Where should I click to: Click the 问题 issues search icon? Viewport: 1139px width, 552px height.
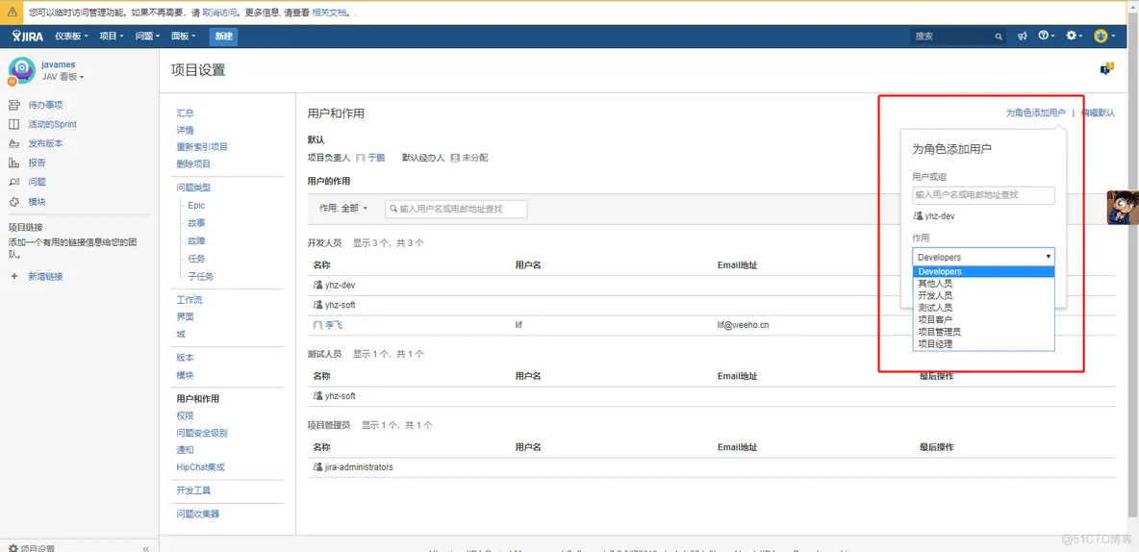pos(13,183)
